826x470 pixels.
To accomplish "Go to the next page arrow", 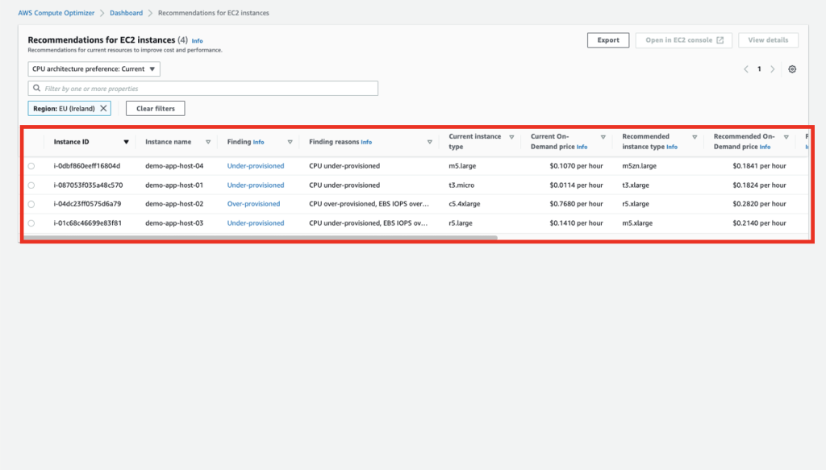I will point(773,69).
